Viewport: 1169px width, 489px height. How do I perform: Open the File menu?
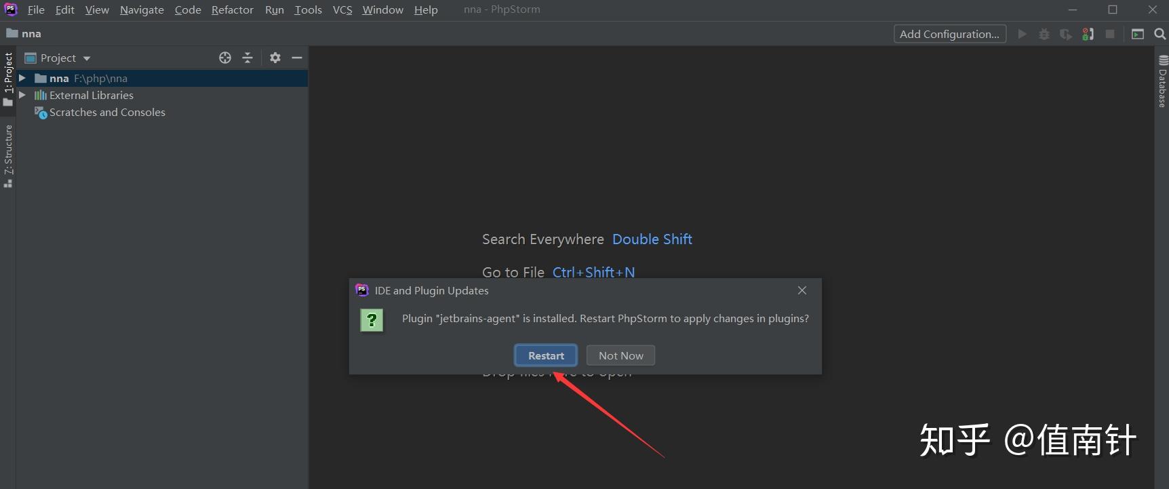coord(36,10)
